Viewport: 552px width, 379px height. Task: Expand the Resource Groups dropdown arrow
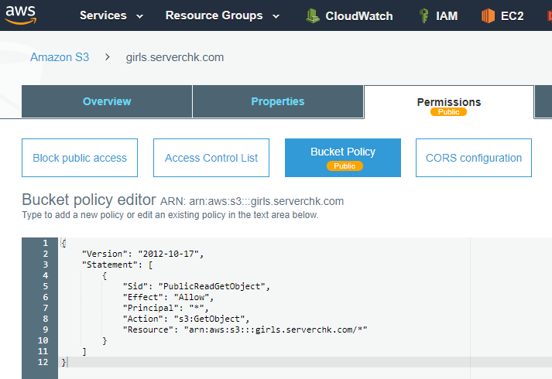(276, 16)
